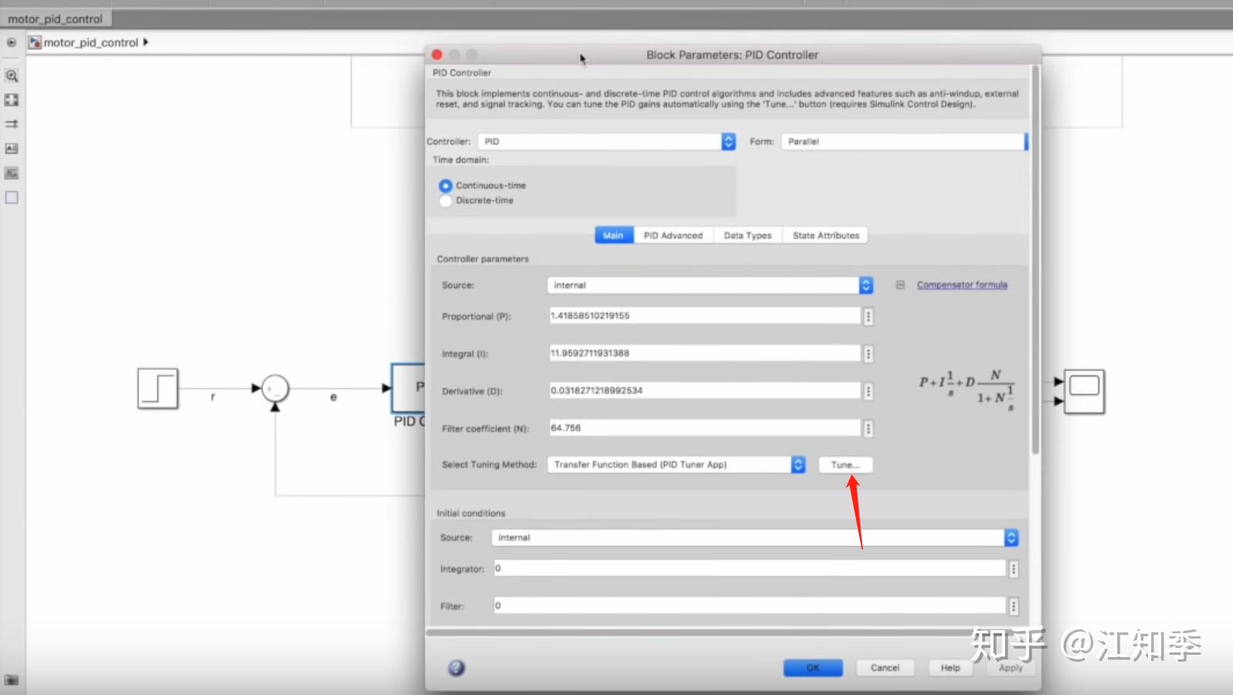This screenshot has height=695, width=1233.
Task: Switch to the PID Advanced tab
Action: (674, 235)
